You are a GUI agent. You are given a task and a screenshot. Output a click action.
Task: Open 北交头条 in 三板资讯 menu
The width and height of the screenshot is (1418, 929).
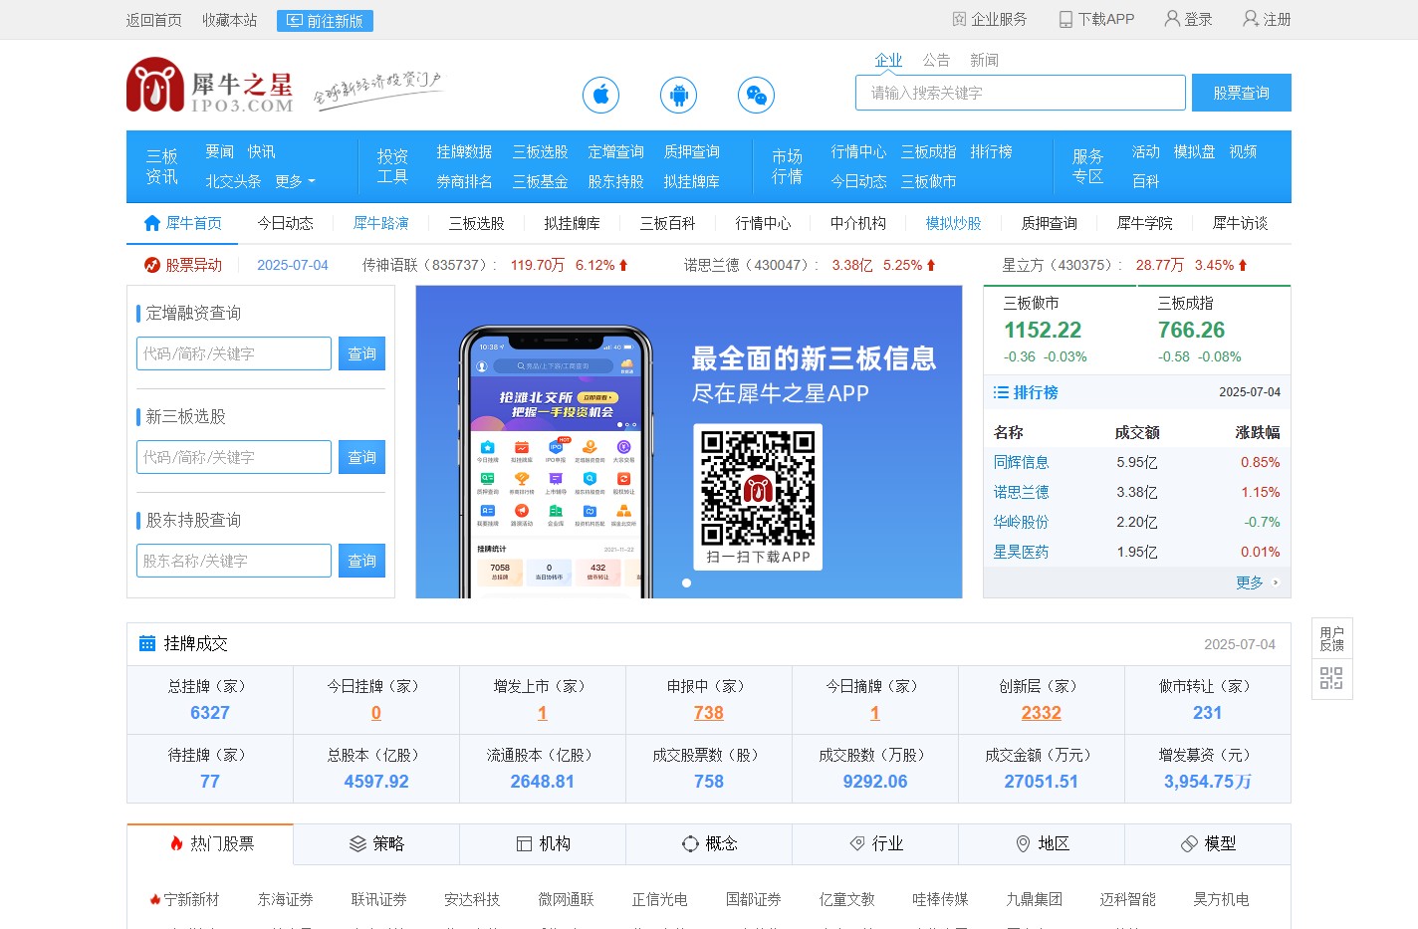pos(234,181)
